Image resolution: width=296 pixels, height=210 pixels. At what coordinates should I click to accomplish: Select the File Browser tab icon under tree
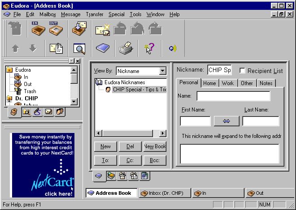(26, 112)
